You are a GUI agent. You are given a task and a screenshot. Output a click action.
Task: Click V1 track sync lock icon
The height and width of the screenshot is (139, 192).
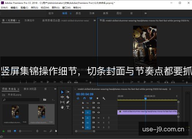(94, 113)
